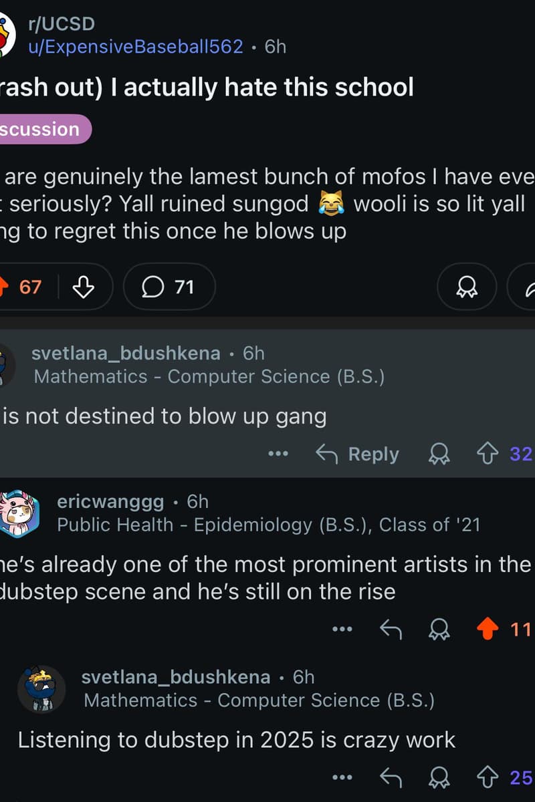
Task: Award the "destined to blow up" comment
Action: coord(439,454)
